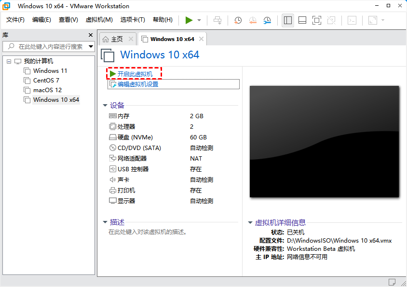Select Windows 11 in the library
This screenshot has width=407, height=287.
coord(50,70)
